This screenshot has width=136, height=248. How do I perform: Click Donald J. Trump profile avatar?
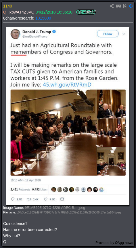pyautogui.click(x=15, y=34)
